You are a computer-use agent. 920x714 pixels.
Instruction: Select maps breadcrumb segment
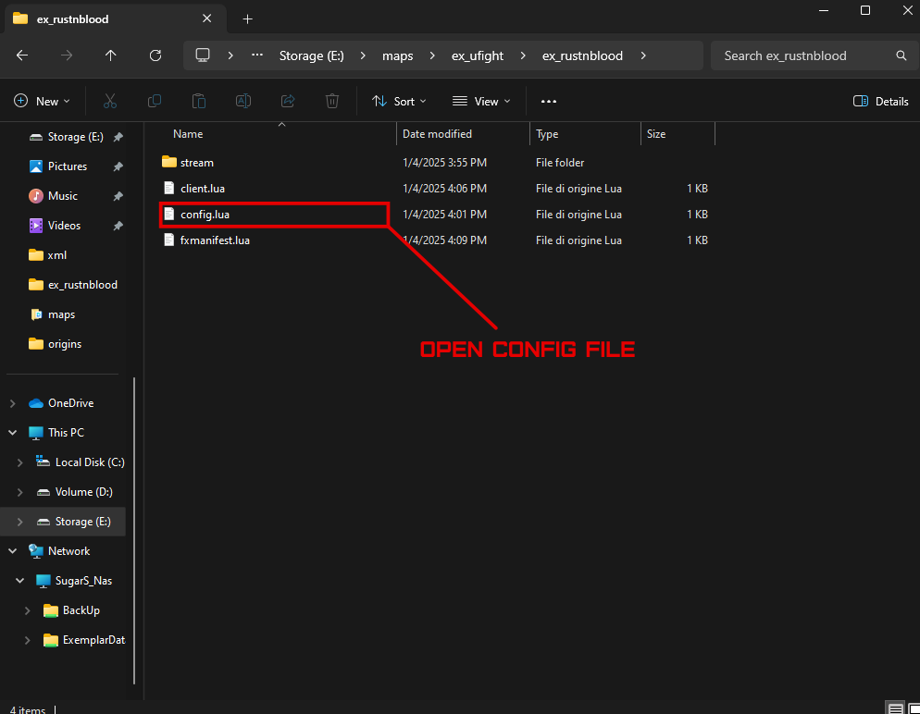click(x=397, y=55)
